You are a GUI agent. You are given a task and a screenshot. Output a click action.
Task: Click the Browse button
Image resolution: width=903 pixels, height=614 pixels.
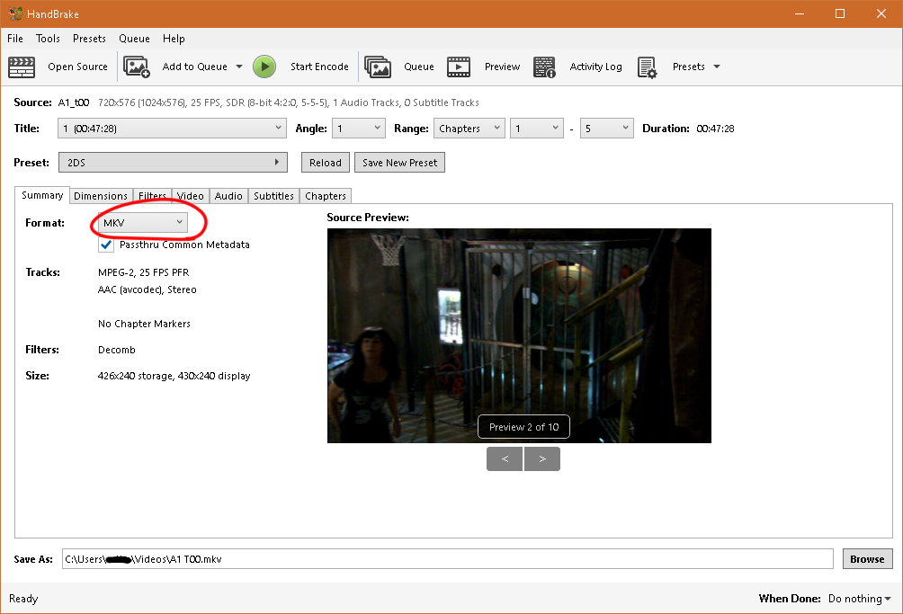tap(867, 559)
